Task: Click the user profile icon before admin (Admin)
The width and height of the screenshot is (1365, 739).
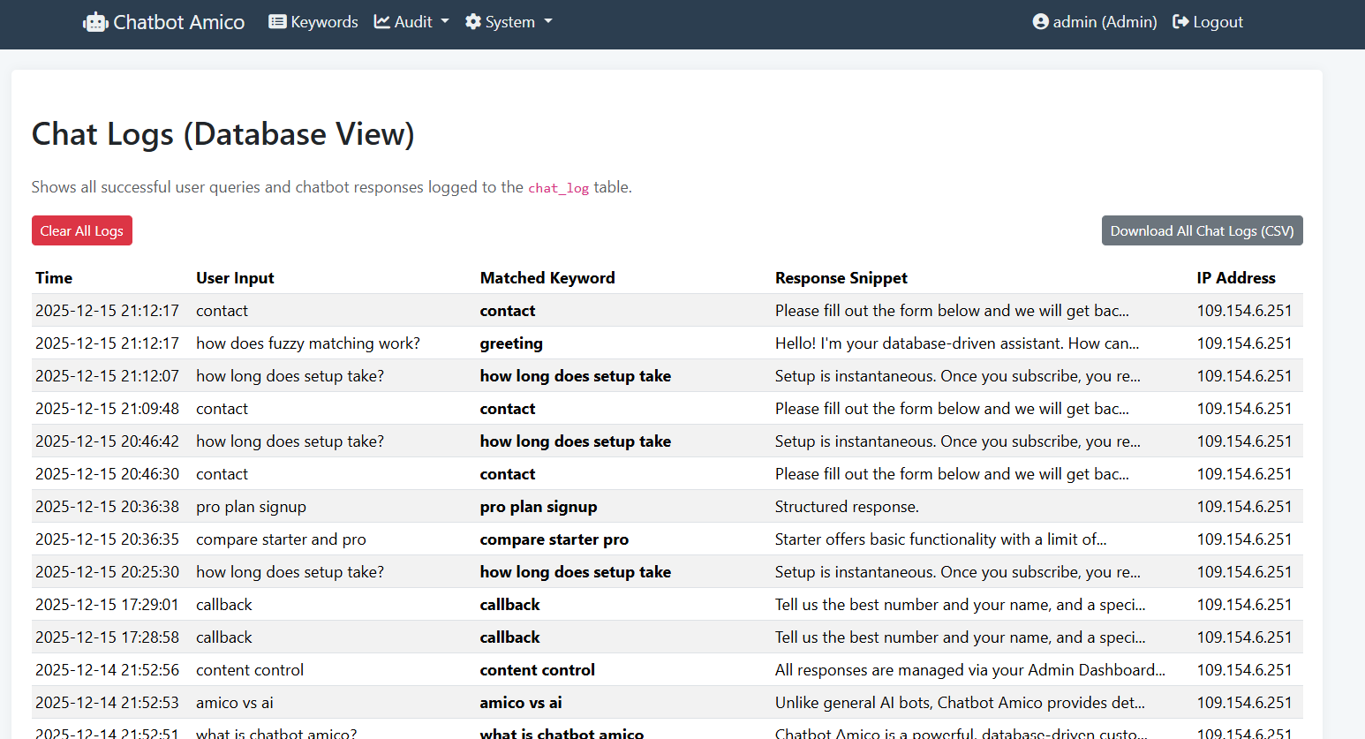Action: pos(1039,21)
